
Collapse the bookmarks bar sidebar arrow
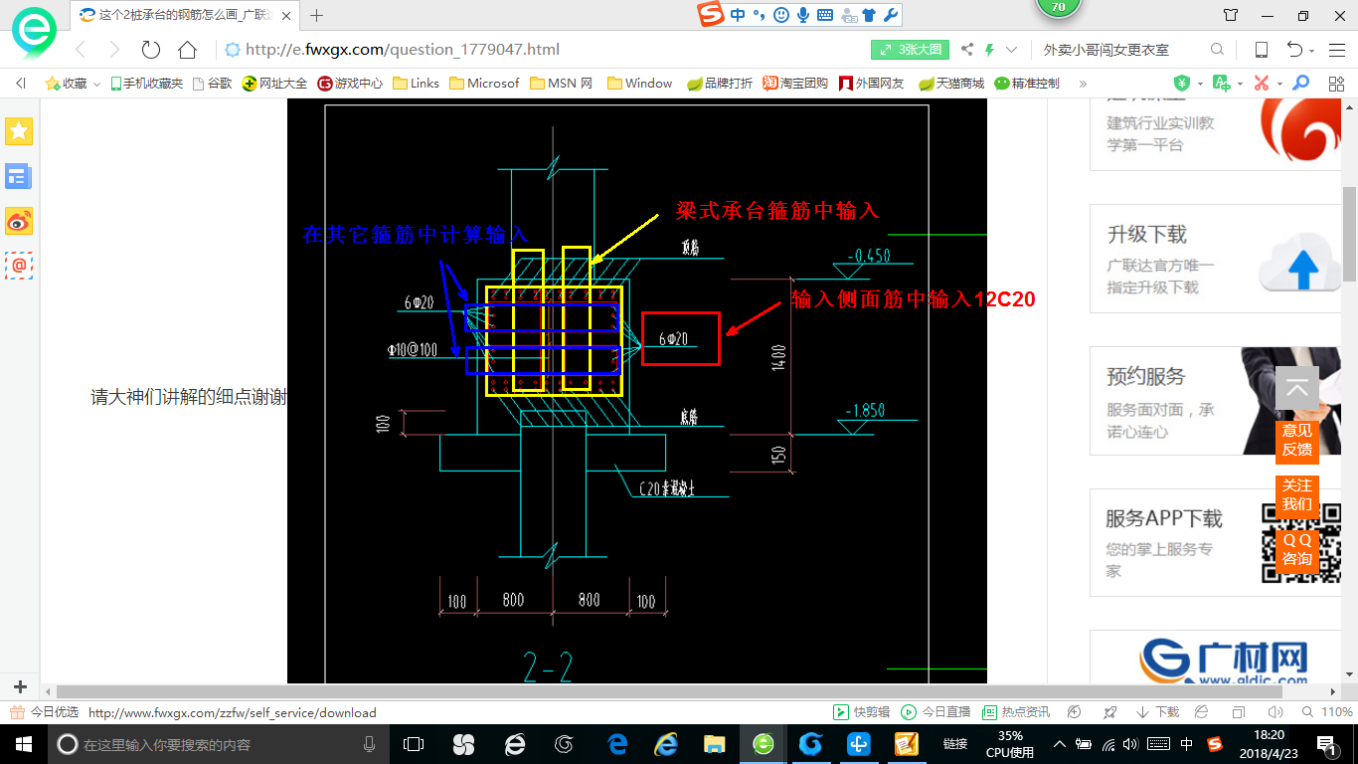pyautogui.click(x=20, y=84)
